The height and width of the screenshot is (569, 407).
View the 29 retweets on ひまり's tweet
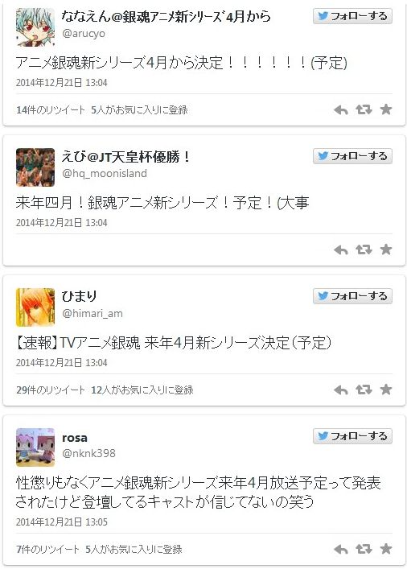[x=51, y=390]
